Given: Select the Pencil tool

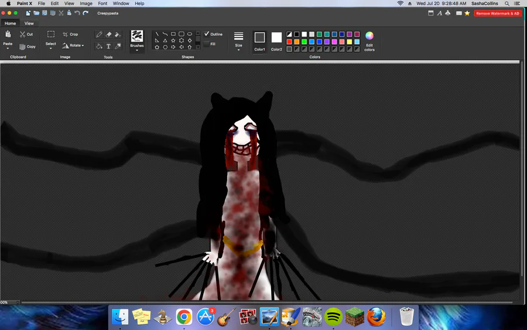Looking at the screenshot, I should pos(99,35).
